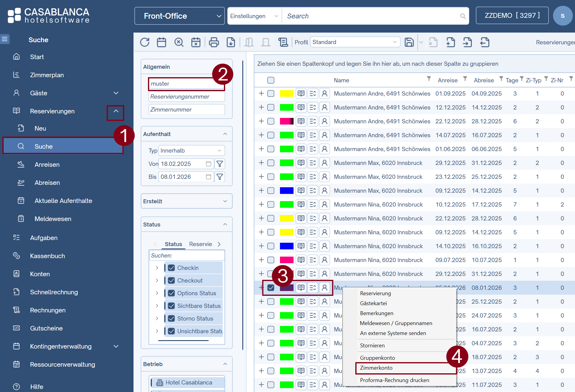
Task: Click the filter funnel on the Name column
Action: coord(429,79)
